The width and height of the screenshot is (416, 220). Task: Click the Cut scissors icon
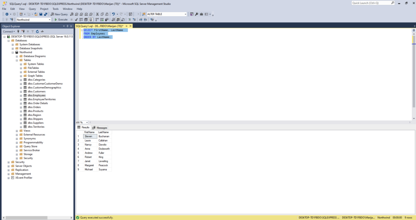pyautogui.click(x=97, y=14)
